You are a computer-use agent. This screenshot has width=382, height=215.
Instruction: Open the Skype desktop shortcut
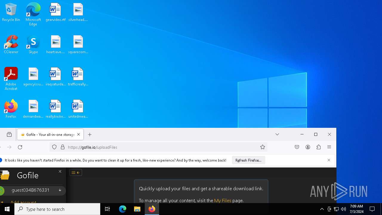click(x=33, y=45)
